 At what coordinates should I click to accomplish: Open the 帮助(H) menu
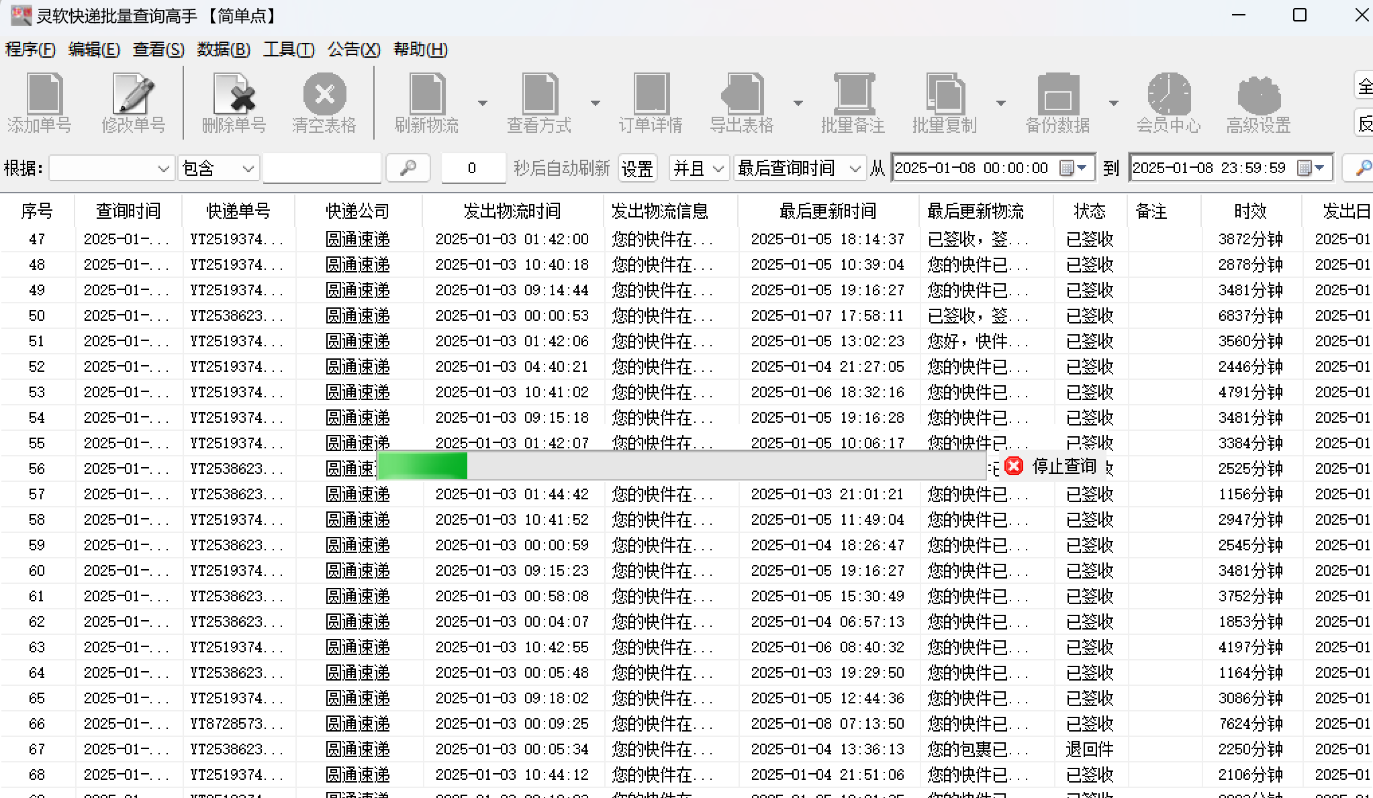[x=420, y=50]
